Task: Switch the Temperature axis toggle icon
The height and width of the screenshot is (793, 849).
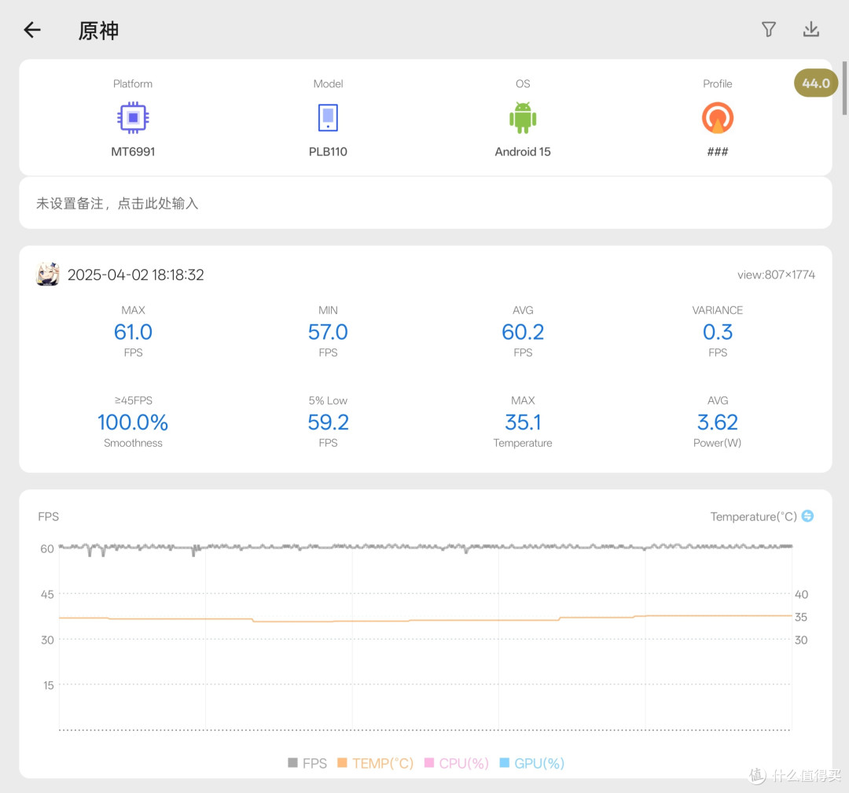Action: [807, 516]
